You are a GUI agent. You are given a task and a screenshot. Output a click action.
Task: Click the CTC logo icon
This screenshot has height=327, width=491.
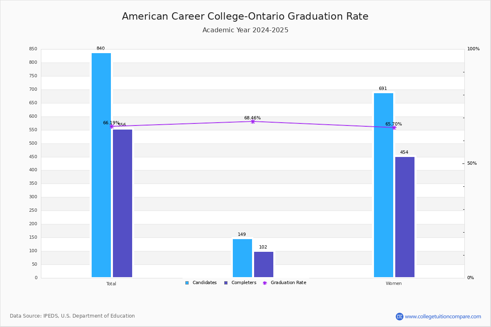(399, 316)
